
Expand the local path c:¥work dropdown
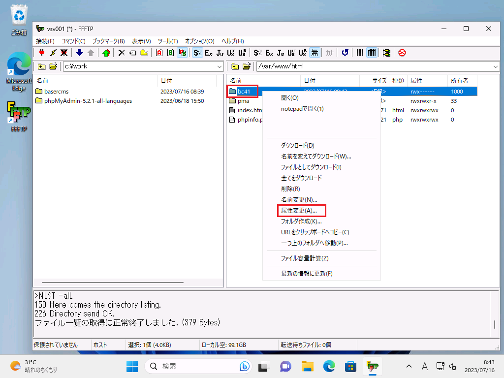pyautogui.click(x=220, y=66)
